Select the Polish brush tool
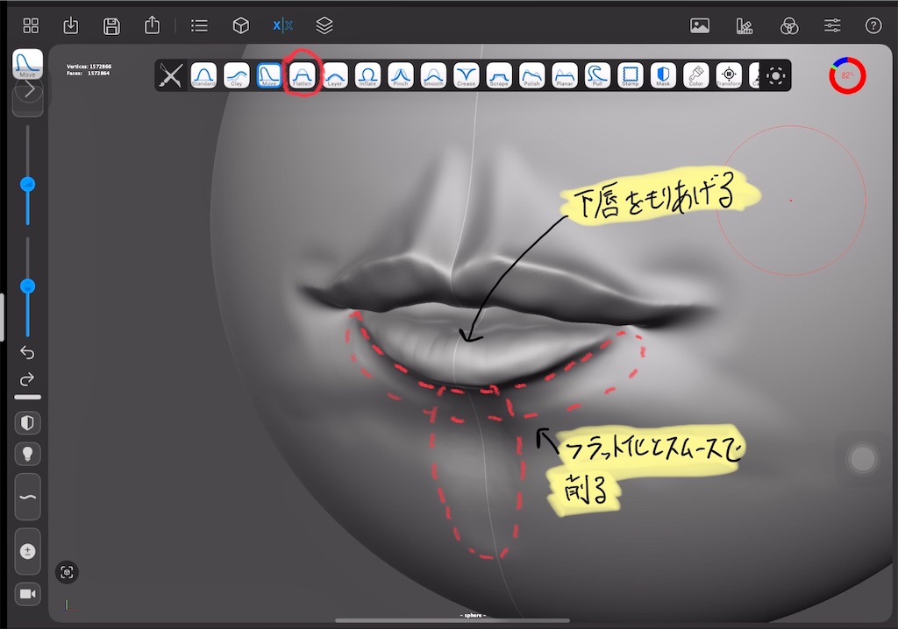Viewport: 898px width, 629px height. pyautogui.click(x=532, y=75)
